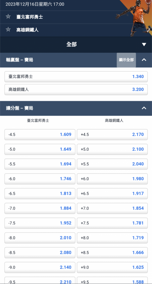This screenshot has height=284, width=152.
Task: Select the +7.5 spread at 1.781
Action: [112, 223]
